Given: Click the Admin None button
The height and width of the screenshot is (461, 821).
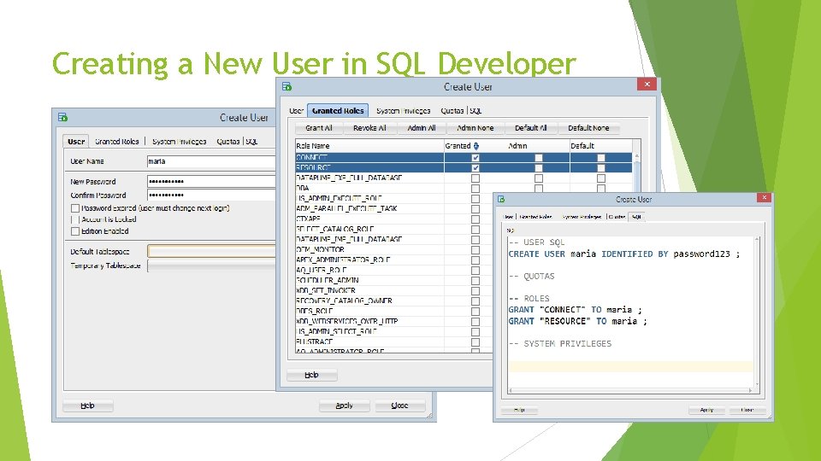Looking at the screenshot, I should [475, 127].
